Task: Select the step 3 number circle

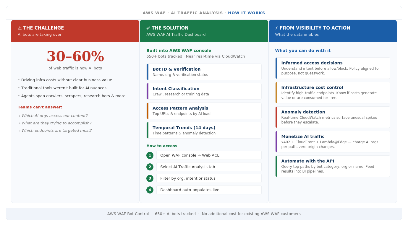Action: pyautogui.click(x=150, y=178)
